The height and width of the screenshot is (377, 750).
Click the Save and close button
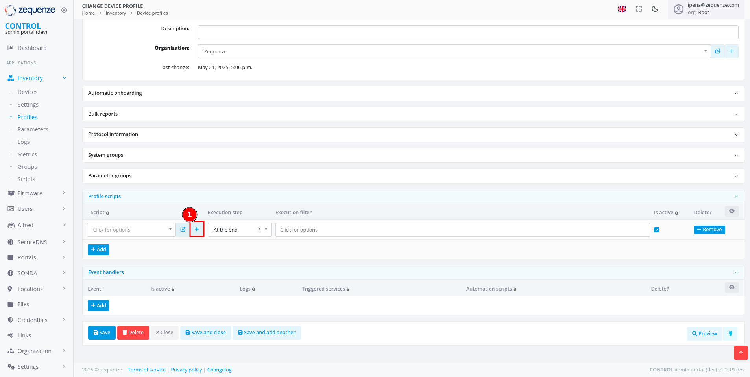coord(205,333)
